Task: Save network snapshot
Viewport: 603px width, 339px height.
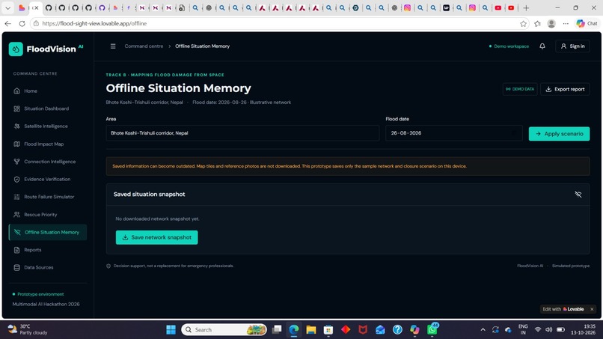Action: click(x=157, y=237)
